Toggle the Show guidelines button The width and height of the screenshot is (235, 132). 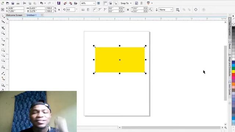116,3
